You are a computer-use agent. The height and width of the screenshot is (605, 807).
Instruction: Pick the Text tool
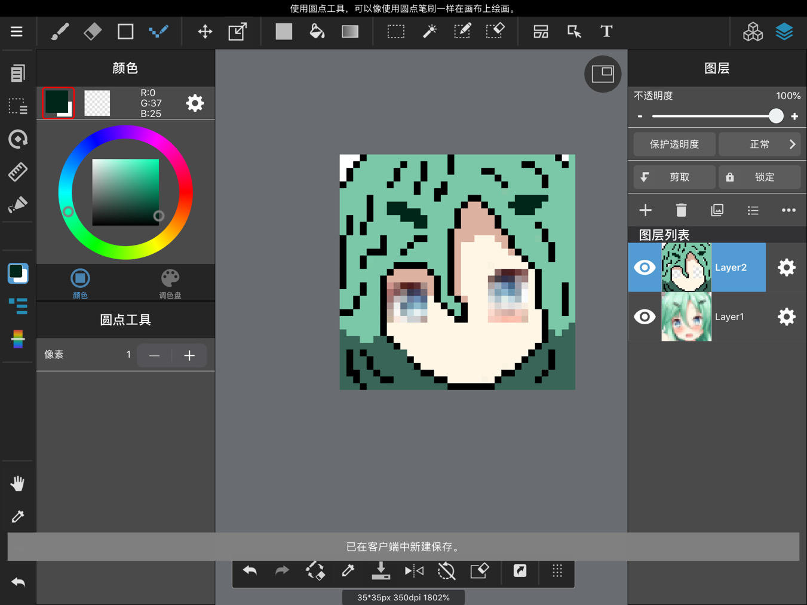(606, 32)
